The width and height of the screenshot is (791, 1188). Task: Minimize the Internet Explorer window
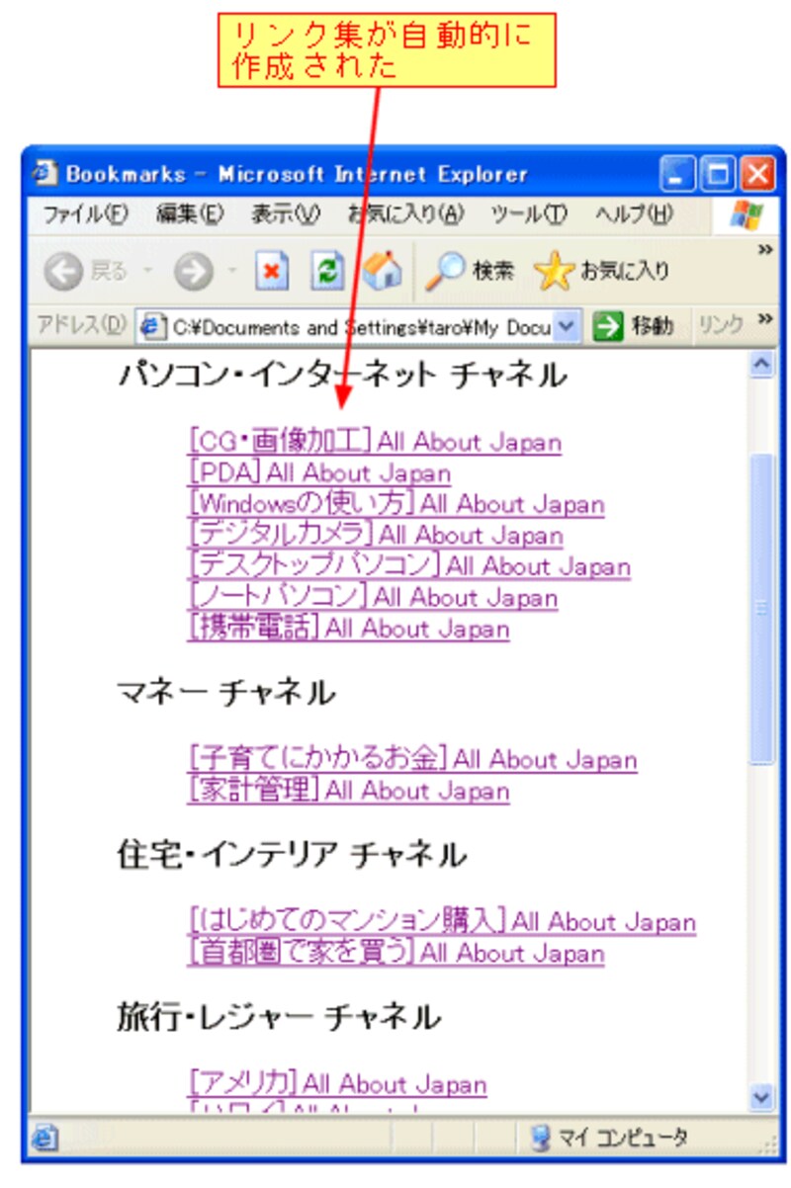(x=677, y=174)
